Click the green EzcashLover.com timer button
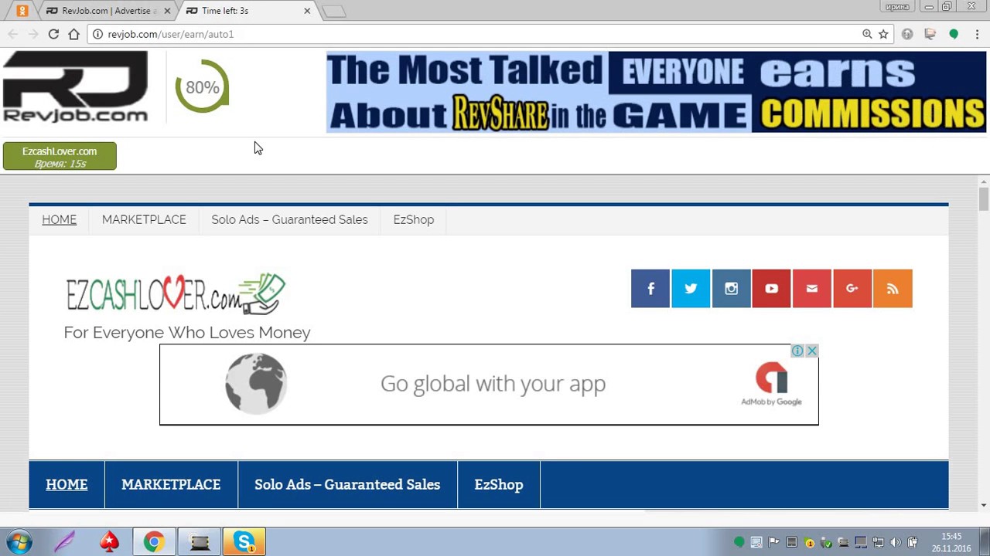Viewport: 990px width, 556px height. pos(60,156)
